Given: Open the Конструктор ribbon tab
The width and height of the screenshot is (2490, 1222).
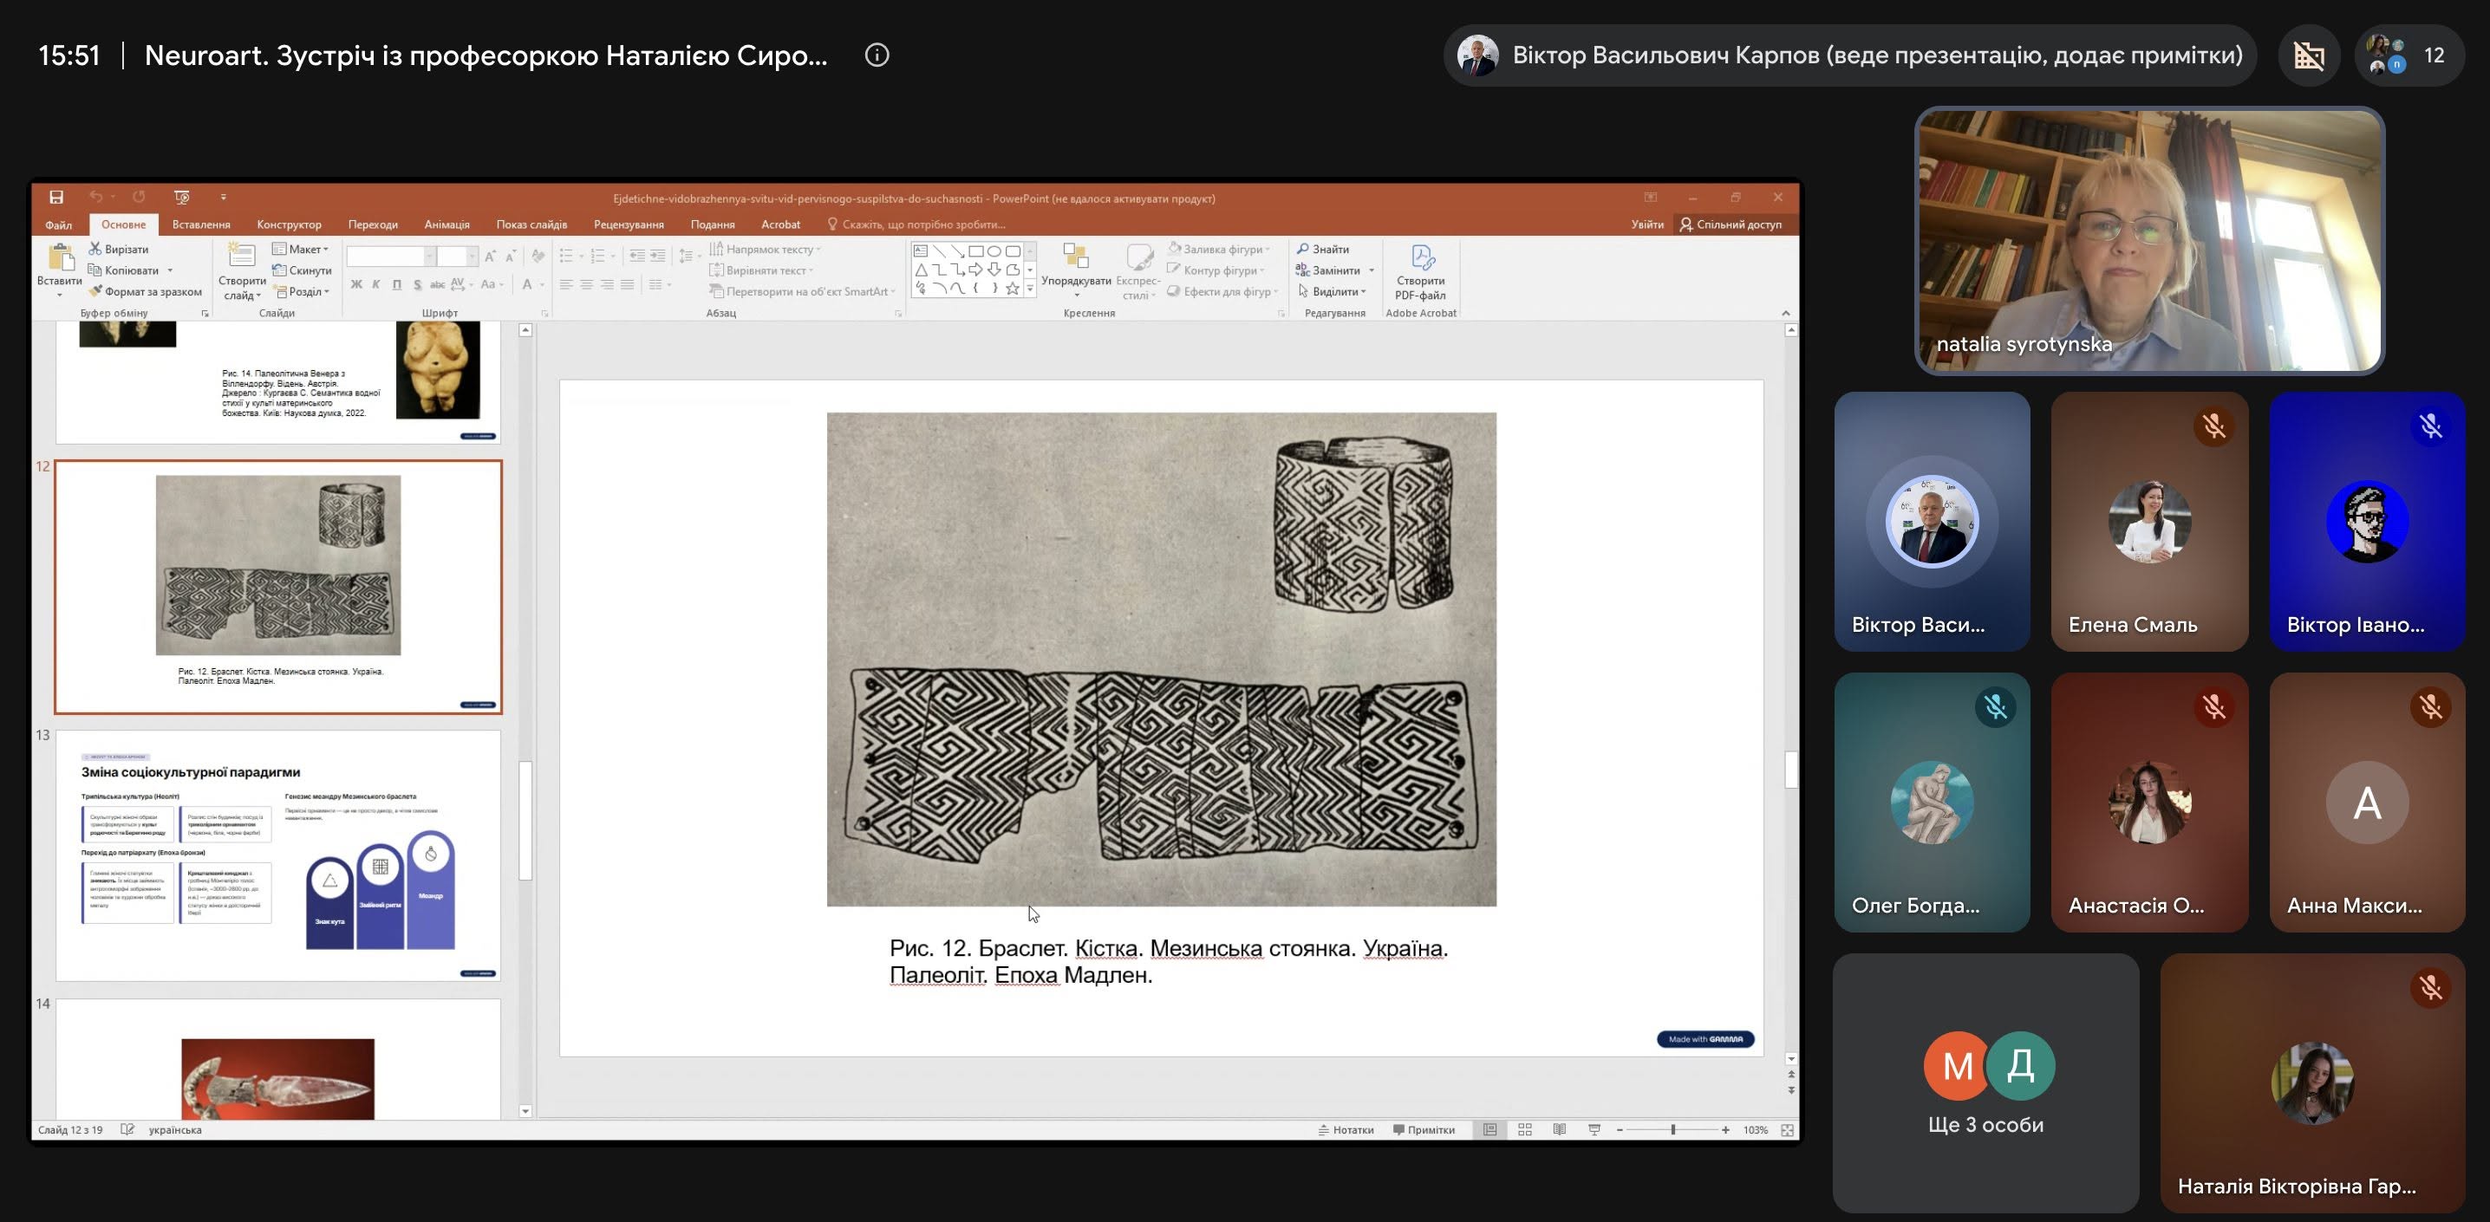Looking at the screenshot, I should 289,224.
